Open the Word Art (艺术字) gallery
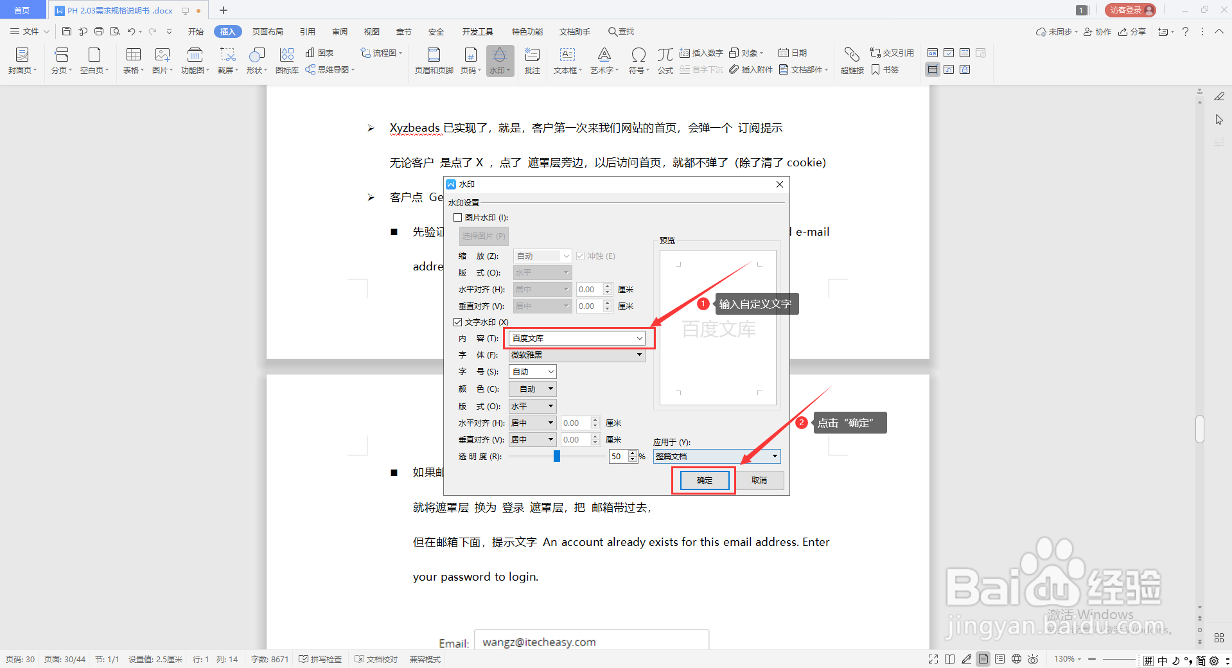 pos(604,61)
